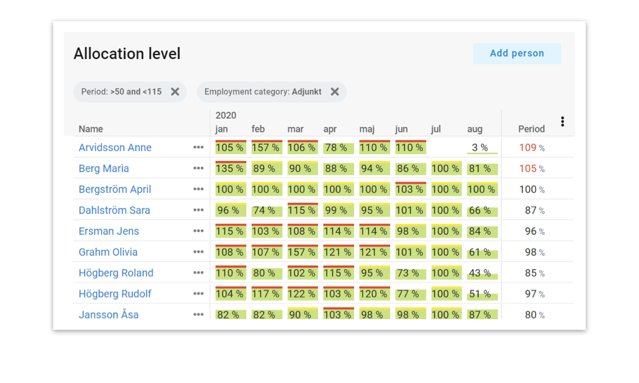Open row actions for Berg Maria
The width and height of the screenshot is (639, 383).
coord(198,168)
